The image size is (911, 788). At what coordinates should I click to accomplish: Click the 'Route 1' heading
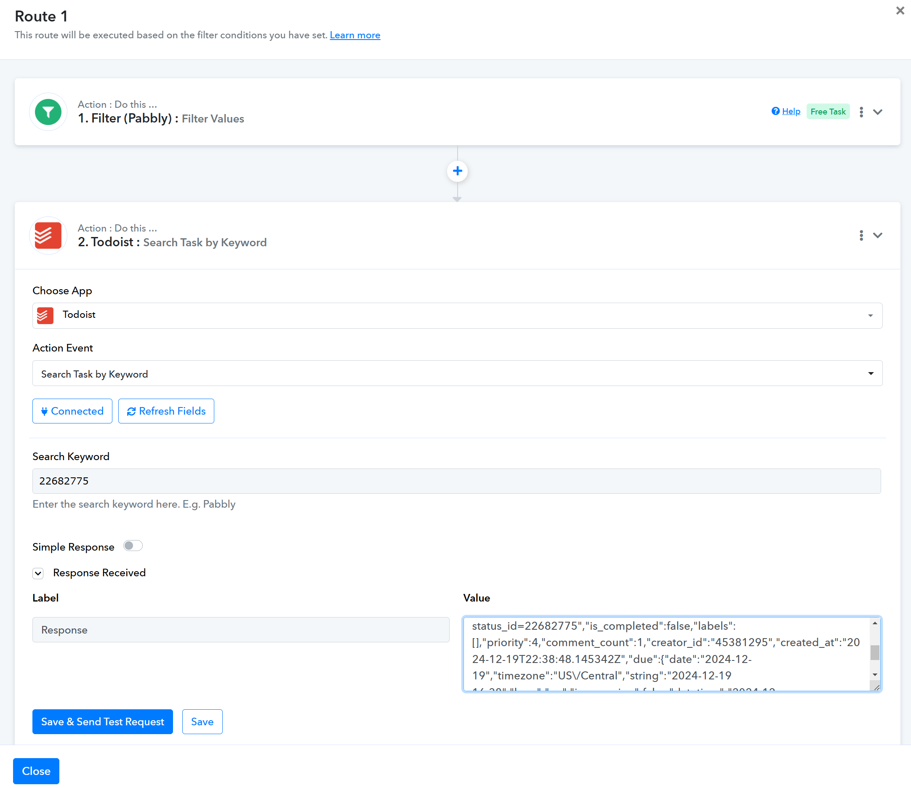[x=41, y=16]
